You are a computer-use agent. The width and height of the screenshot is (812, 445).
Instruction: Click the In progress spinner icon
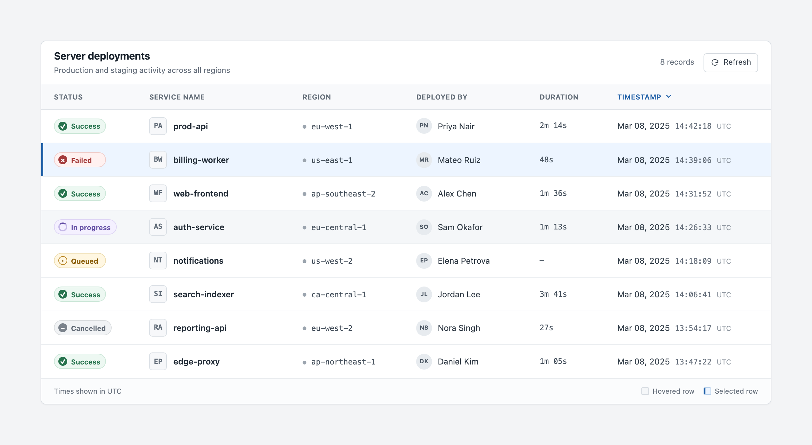click(x=63, y=227)
